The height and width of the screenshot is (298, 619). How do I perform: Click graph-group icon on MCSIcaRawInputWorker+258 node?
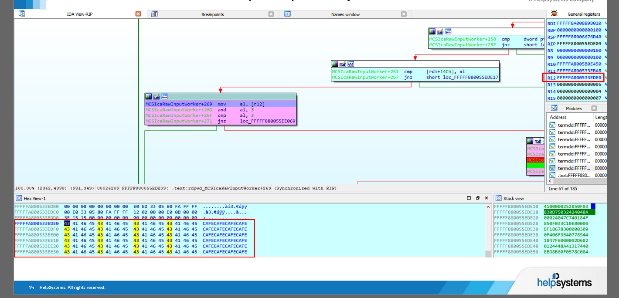pos(448,31)
